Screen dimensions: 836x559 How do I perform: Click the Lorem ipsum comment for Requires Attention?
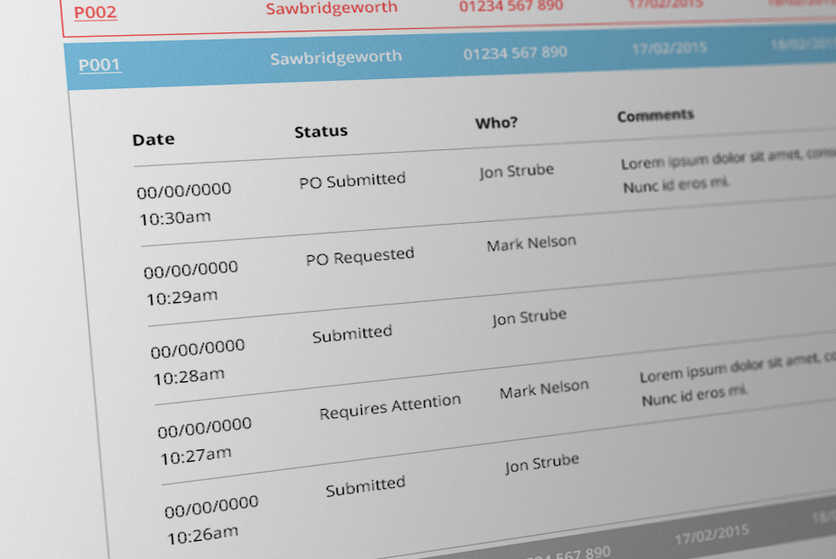tap(738, 379)
